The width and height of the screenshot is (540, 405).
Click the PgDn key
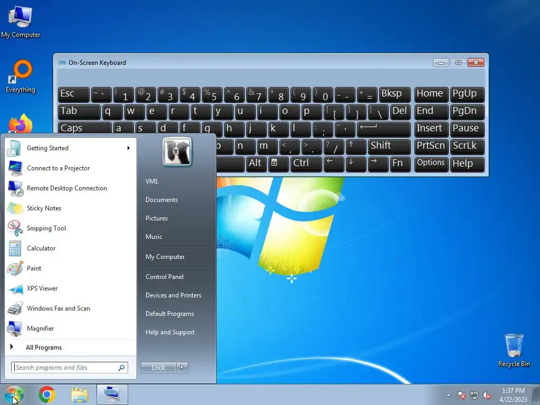click(x=467, y=112)
